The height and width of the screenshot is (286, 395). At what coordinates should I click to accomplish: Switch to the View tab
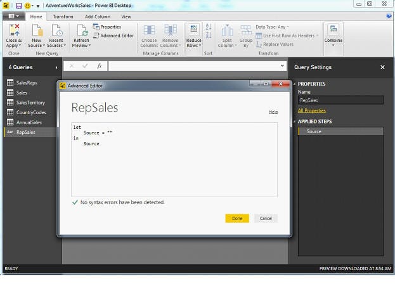coord(126,16)
